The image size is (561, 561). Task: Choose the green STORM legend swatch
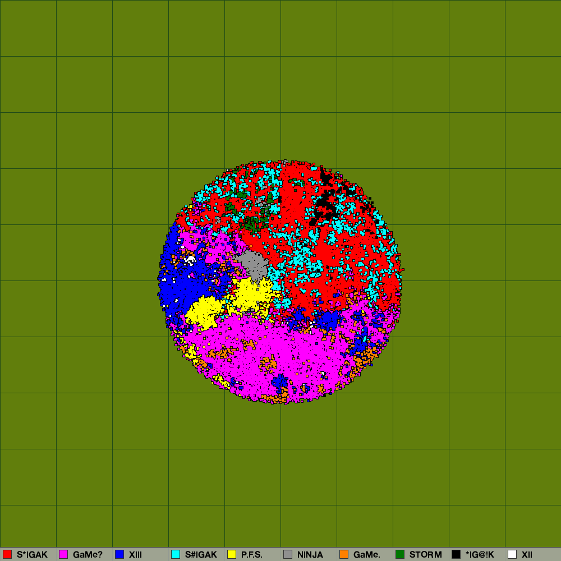click(x=400, y=554)
